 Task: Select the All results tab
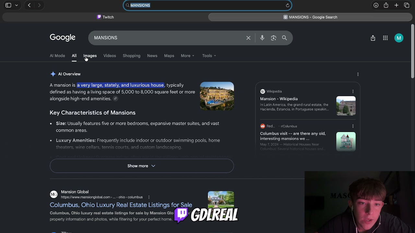pyautogui.click(x=74, y=56)
